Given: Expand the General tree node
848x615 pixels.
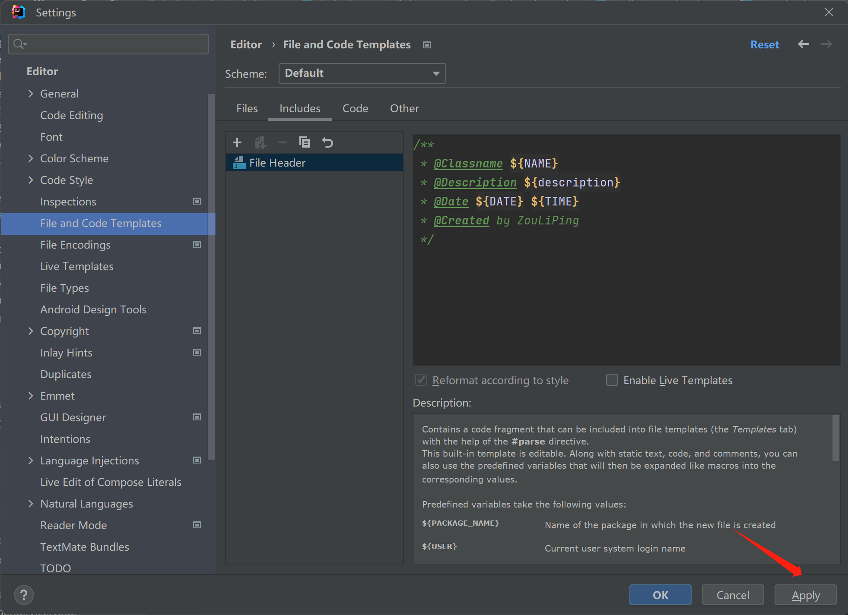Looking at the screenshot, I should pos(31,93).
